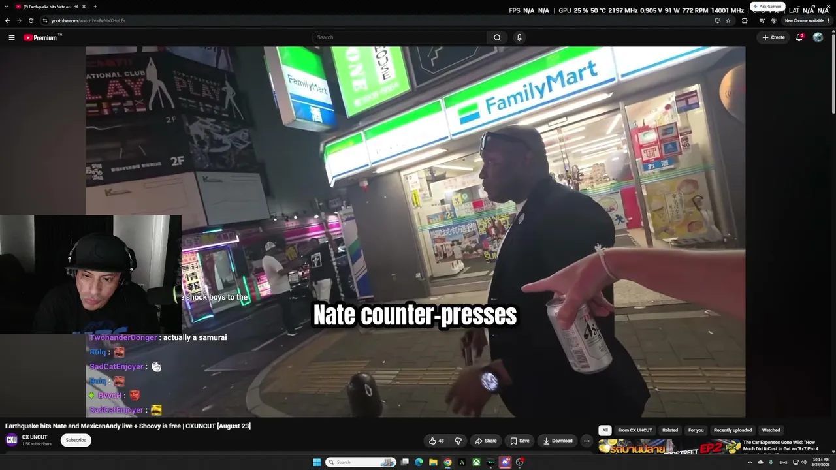Click the Create button

pos(773,37)
